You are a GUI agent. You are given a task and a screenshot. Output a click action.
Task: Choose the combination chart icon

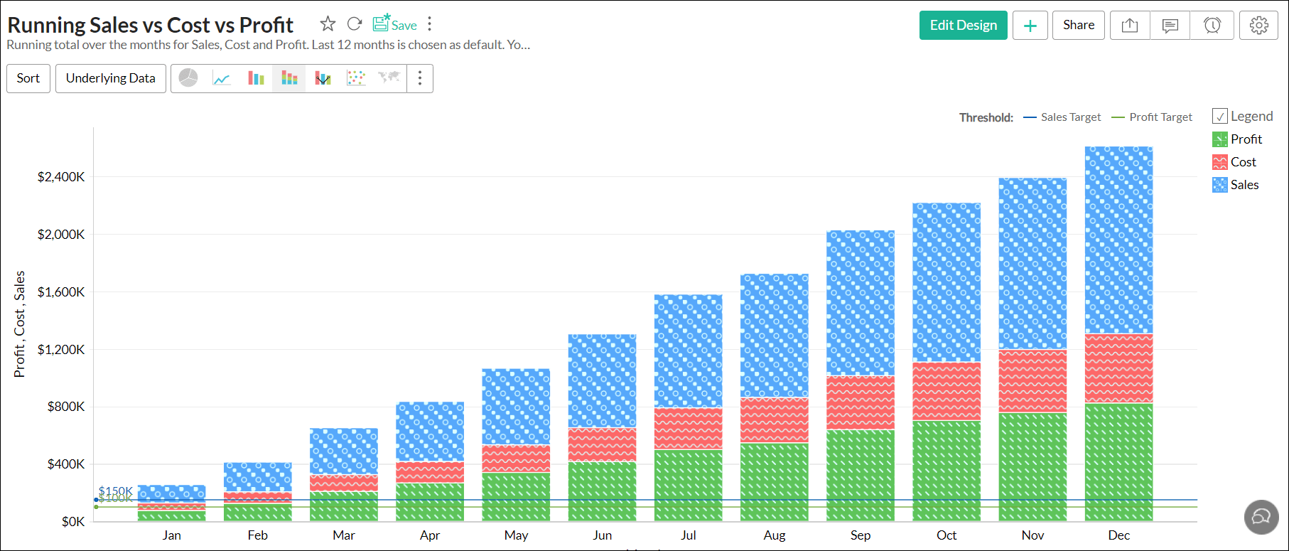click(323, 78)
